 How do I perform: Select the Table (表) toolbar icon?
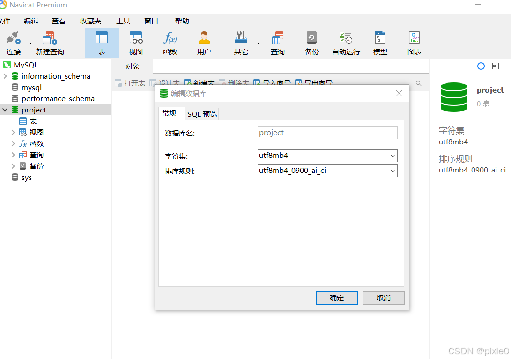tap(102, 43)
